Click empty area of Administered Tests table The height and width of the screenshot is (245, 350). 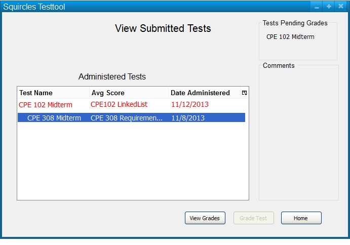133,162
